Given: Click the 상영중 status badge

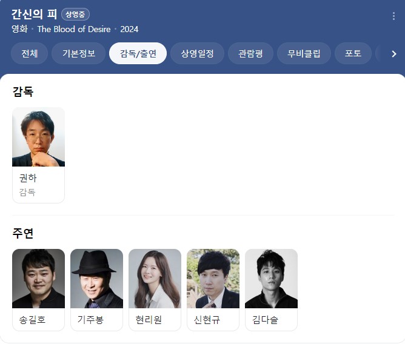Looking at the screenshot, I should pos(75,14).
